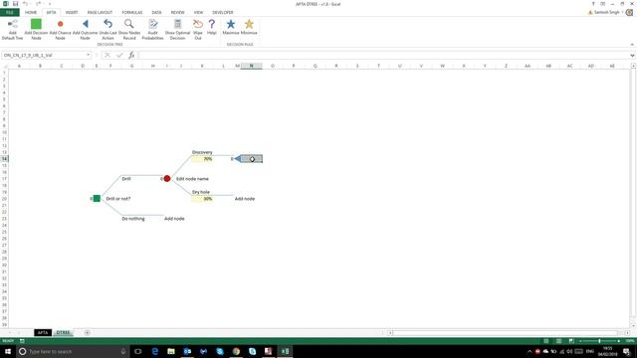Click the macro recording icon in status bar

[22, 341]
